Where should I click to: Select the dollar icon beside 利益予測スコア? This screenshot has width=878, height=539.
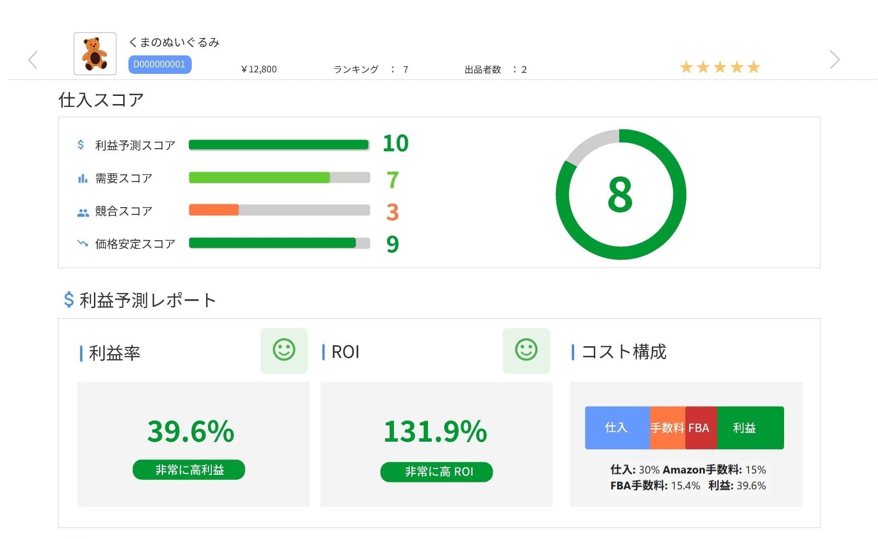81,143
